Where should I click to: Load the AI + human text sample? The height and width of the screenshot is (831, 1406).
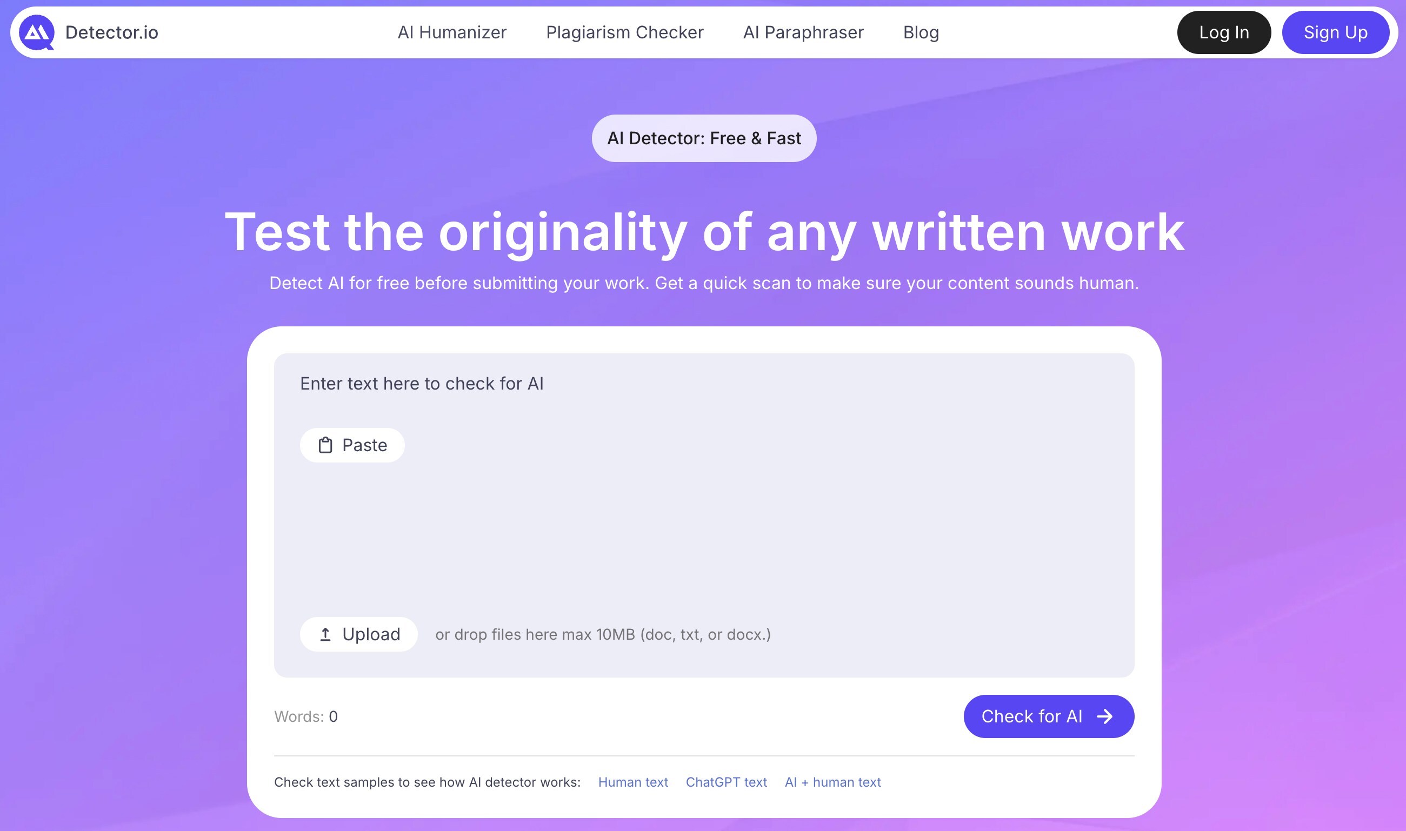pyautogui.click(x=832, y=782)
